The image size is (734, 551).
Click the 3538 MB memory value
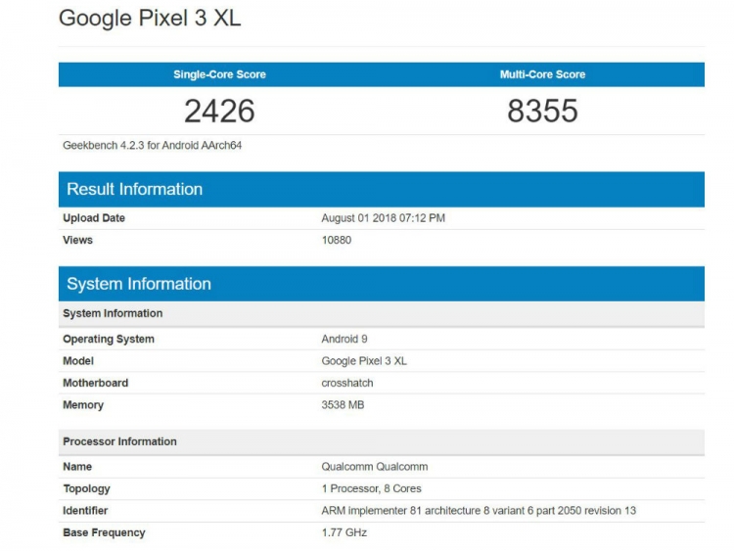coord(343,405)
